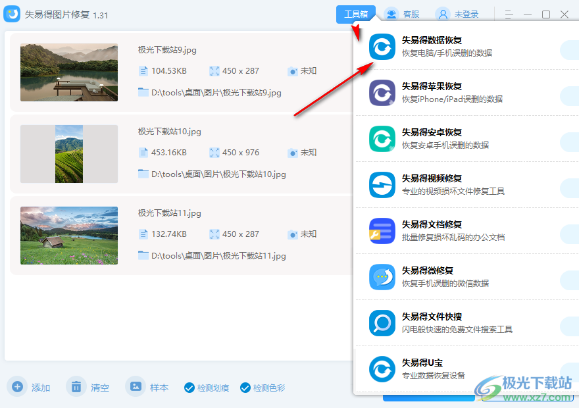579x408 pixels.
Task: Click camera icon in 极光下载站11.jpg row
Action: (292, 234)
